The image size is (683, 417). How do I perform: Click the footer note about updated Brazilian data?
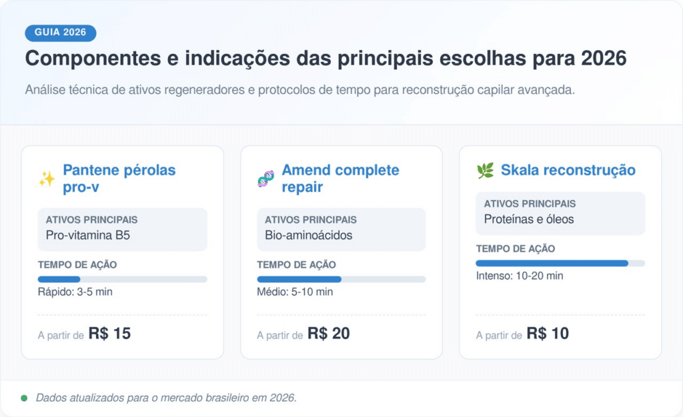pos(166,398)
